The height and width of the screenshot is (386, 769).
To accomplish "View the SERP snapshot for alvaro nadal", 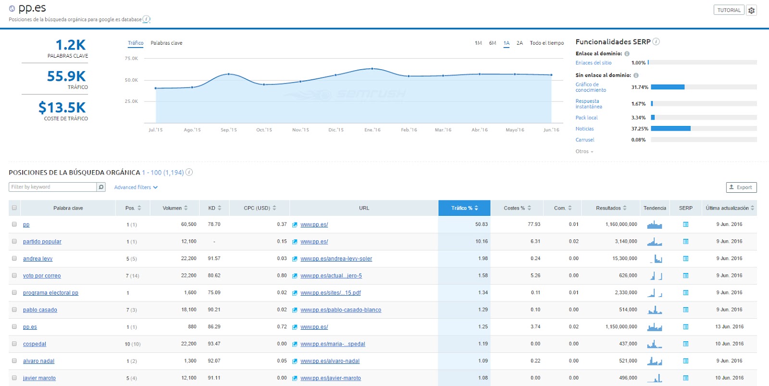I will point(686,361).
